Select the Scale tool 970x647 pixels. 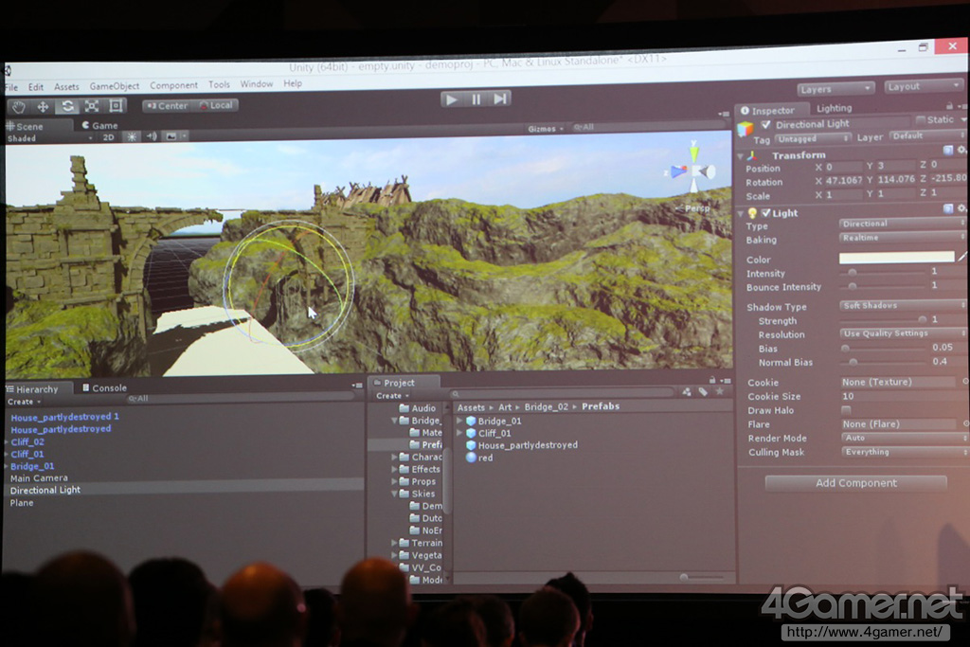92,106
